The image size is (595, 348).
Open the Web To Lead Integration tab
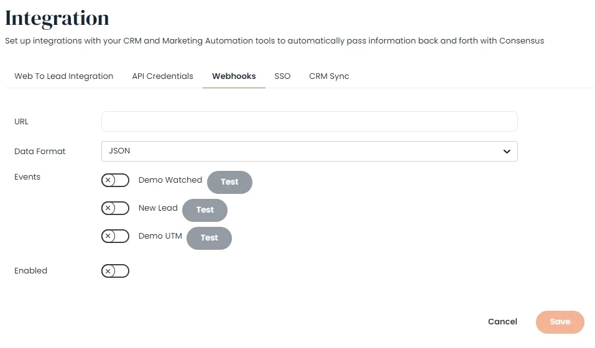[x=63, y=76]
